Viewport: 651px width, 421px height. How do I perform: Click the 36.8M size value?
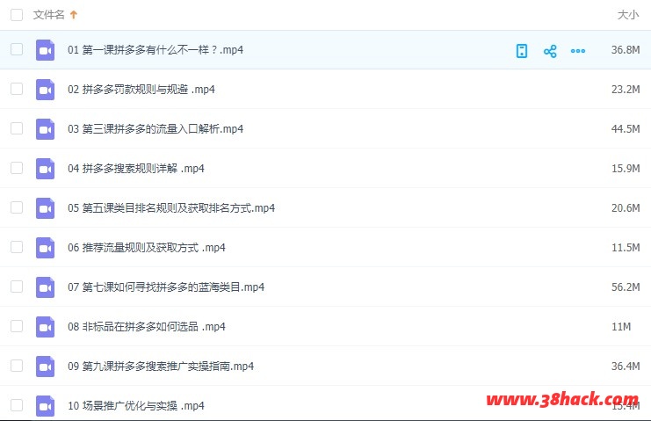(x=626, y=50)
